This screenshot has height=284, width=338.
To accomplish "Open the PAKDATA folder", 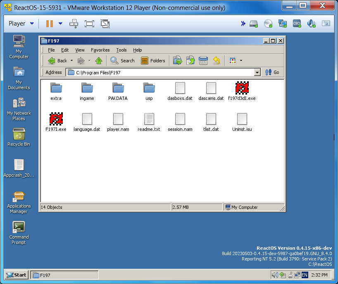I will tap(118, 89).
